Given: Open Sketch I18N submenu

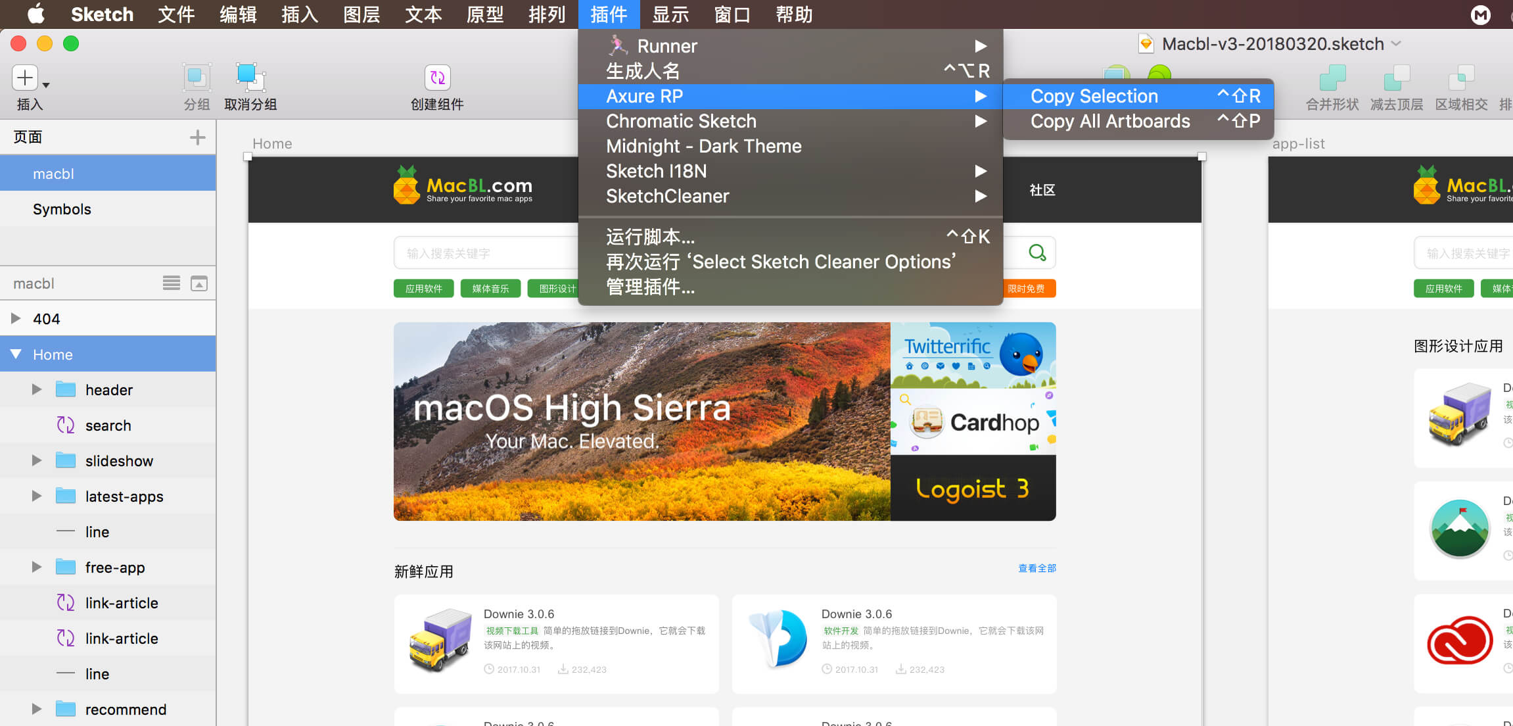Looking at the screenshot, I should click(x=790, y=171).
